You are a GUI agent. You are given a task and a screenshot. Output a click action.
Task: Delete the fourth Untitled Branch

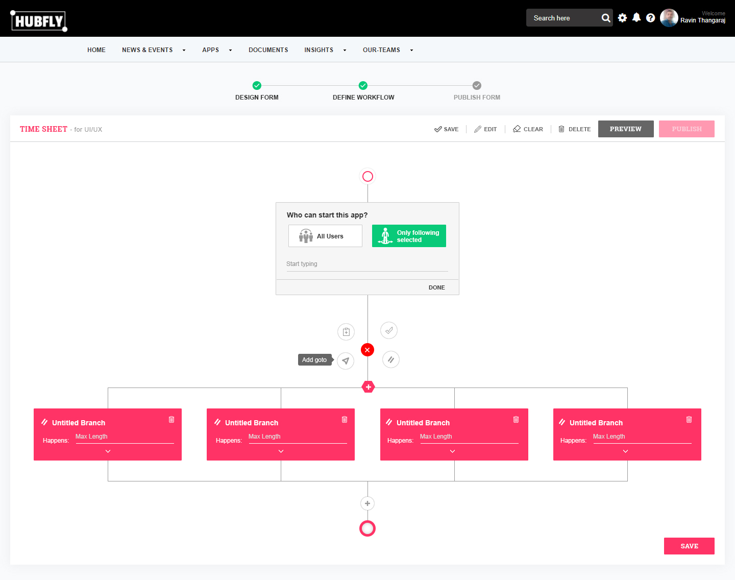[689, 420]
